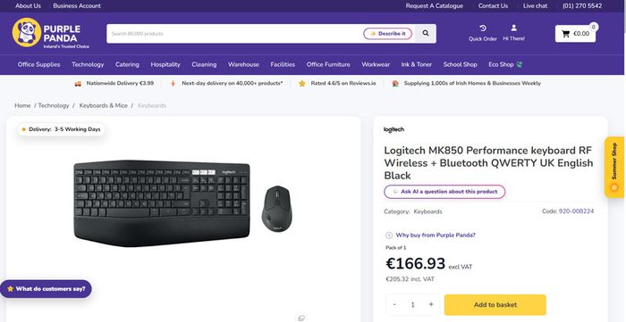Decrease quantity with the minus button
The image size is (626, 322).
[394, 304]
